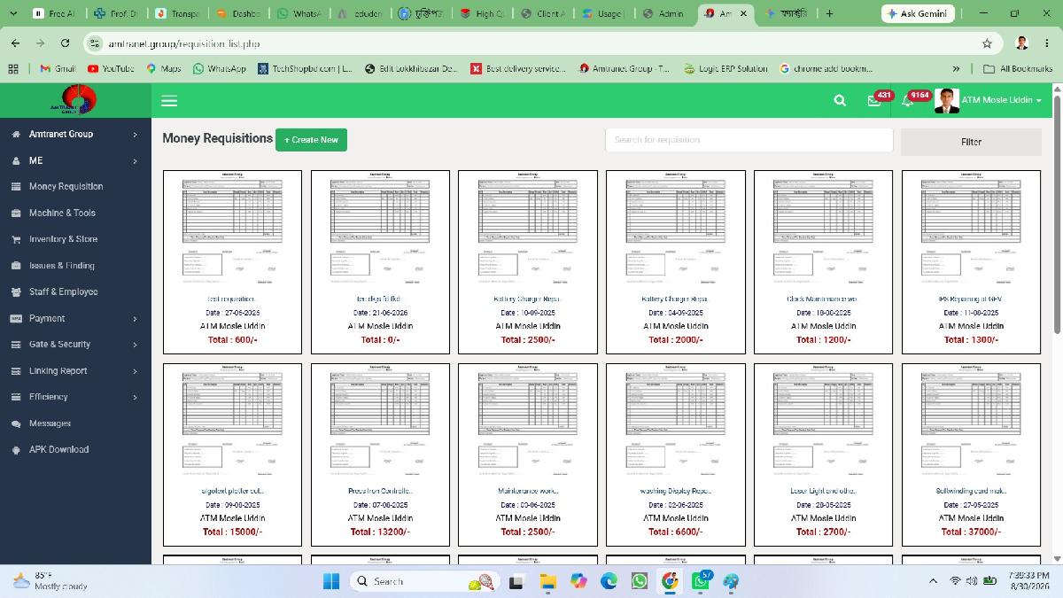The height and width of the screenshot is (598, 1063).
Task: Switch to the Usage browser tab
Action: pos(602,13)
